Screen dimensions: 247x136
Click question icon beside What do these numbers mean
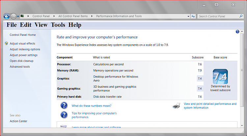[x=64, y=105]
